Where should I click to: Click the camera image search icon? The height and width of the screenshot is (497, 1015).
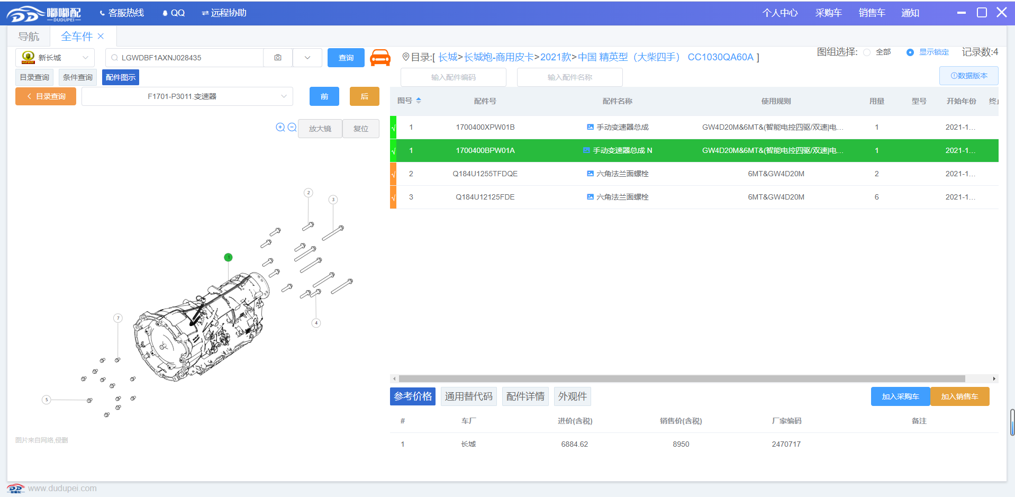[278, 58]
